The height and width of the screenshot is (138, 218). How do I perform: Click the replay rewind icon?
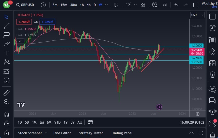tap(165, 5)
